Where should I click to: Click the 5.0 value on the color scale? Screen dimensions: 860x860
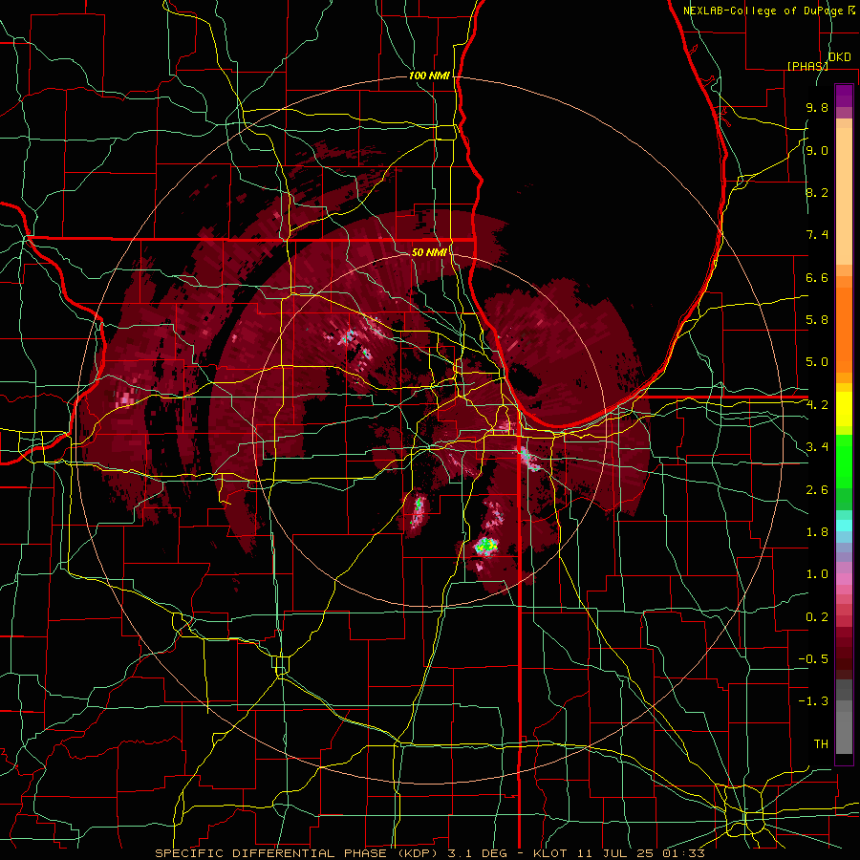coord(817,362)
